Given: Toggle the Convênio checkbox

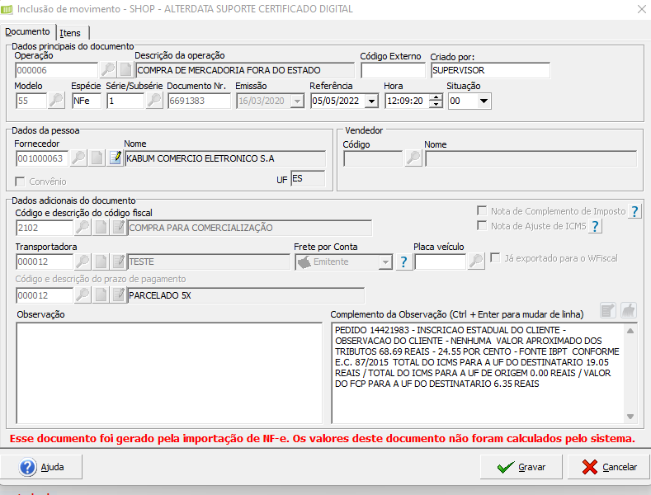Looking at the screenshot, I should [20, 181].
